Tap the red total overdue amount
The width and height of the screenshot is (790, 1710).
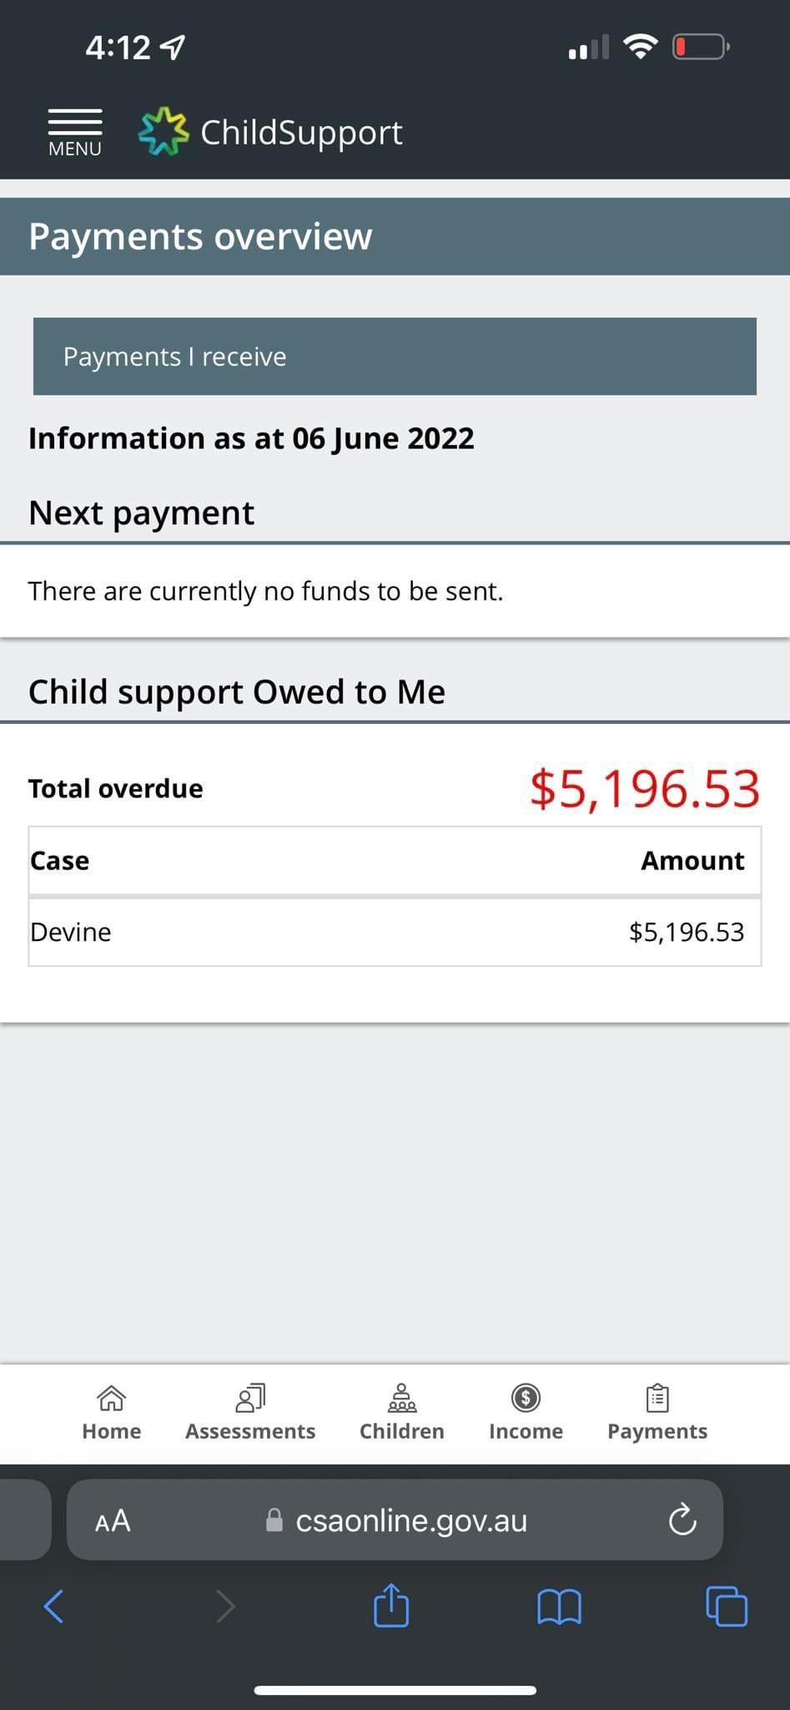[644, 788]
